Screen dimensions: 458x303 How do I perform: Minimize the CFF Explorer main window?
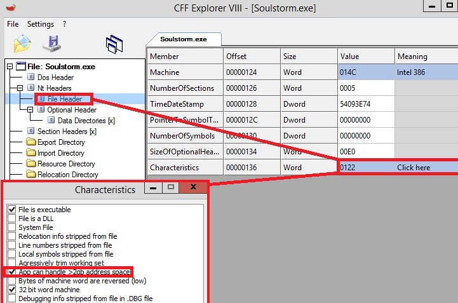(x=432, y=6)
